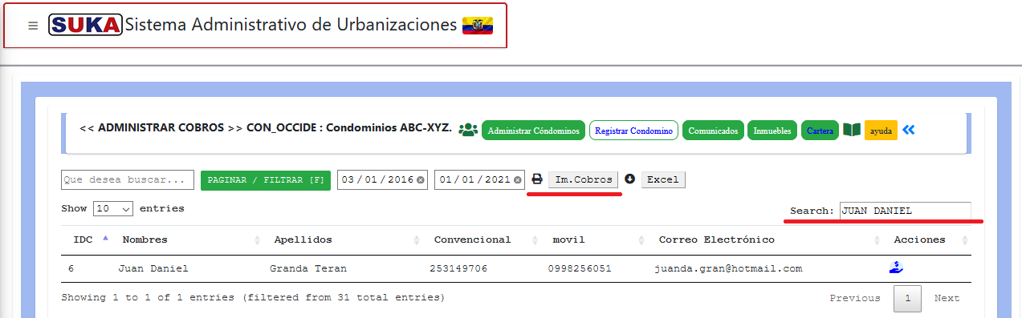1022x318 pixels.
Task: Open the hamburger menu icon
Action: [33, 26]
